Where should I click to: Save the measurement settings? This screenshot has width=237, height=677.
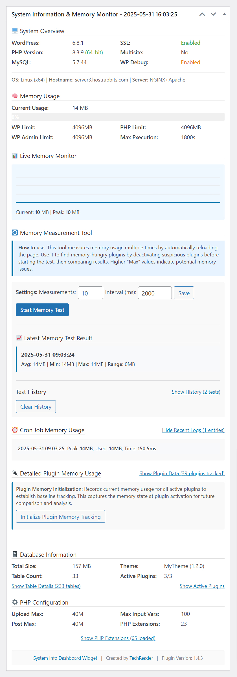pyautogui.click(x=184, y=293)
